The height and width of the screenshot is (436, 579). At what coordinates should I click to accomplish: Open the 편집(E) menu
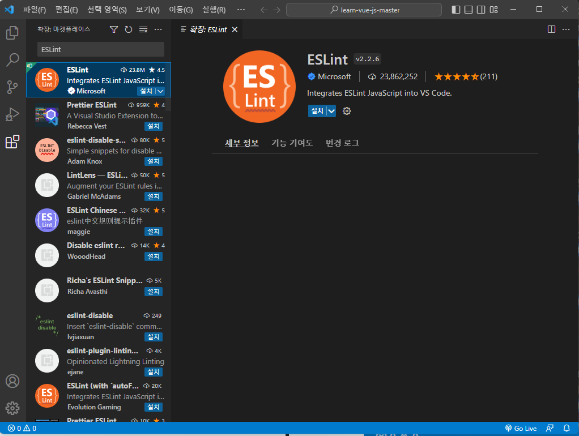coord(66,10)
